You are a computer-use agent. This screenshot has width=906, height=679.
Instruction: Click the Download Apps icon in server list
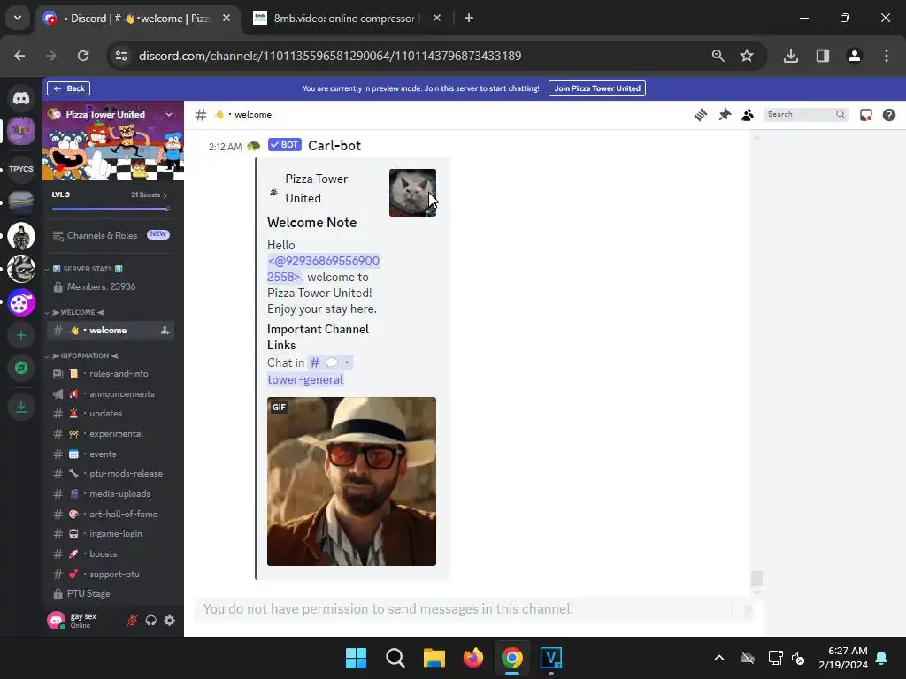pos(21,407)
